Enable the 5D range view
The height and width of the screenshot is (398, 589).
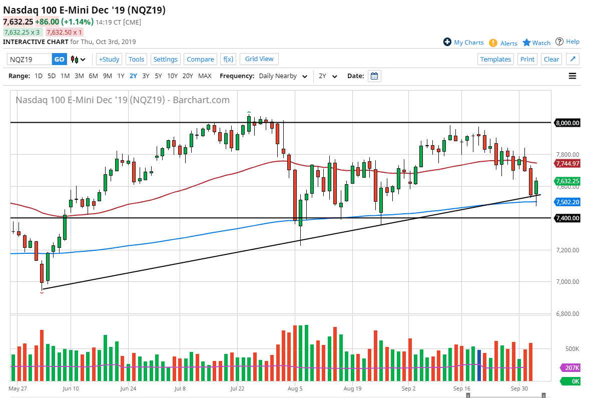51,76
